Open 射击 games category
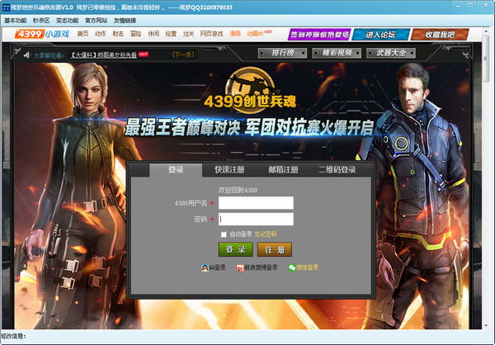Screen dimensions: 495x345 [118, 34]
